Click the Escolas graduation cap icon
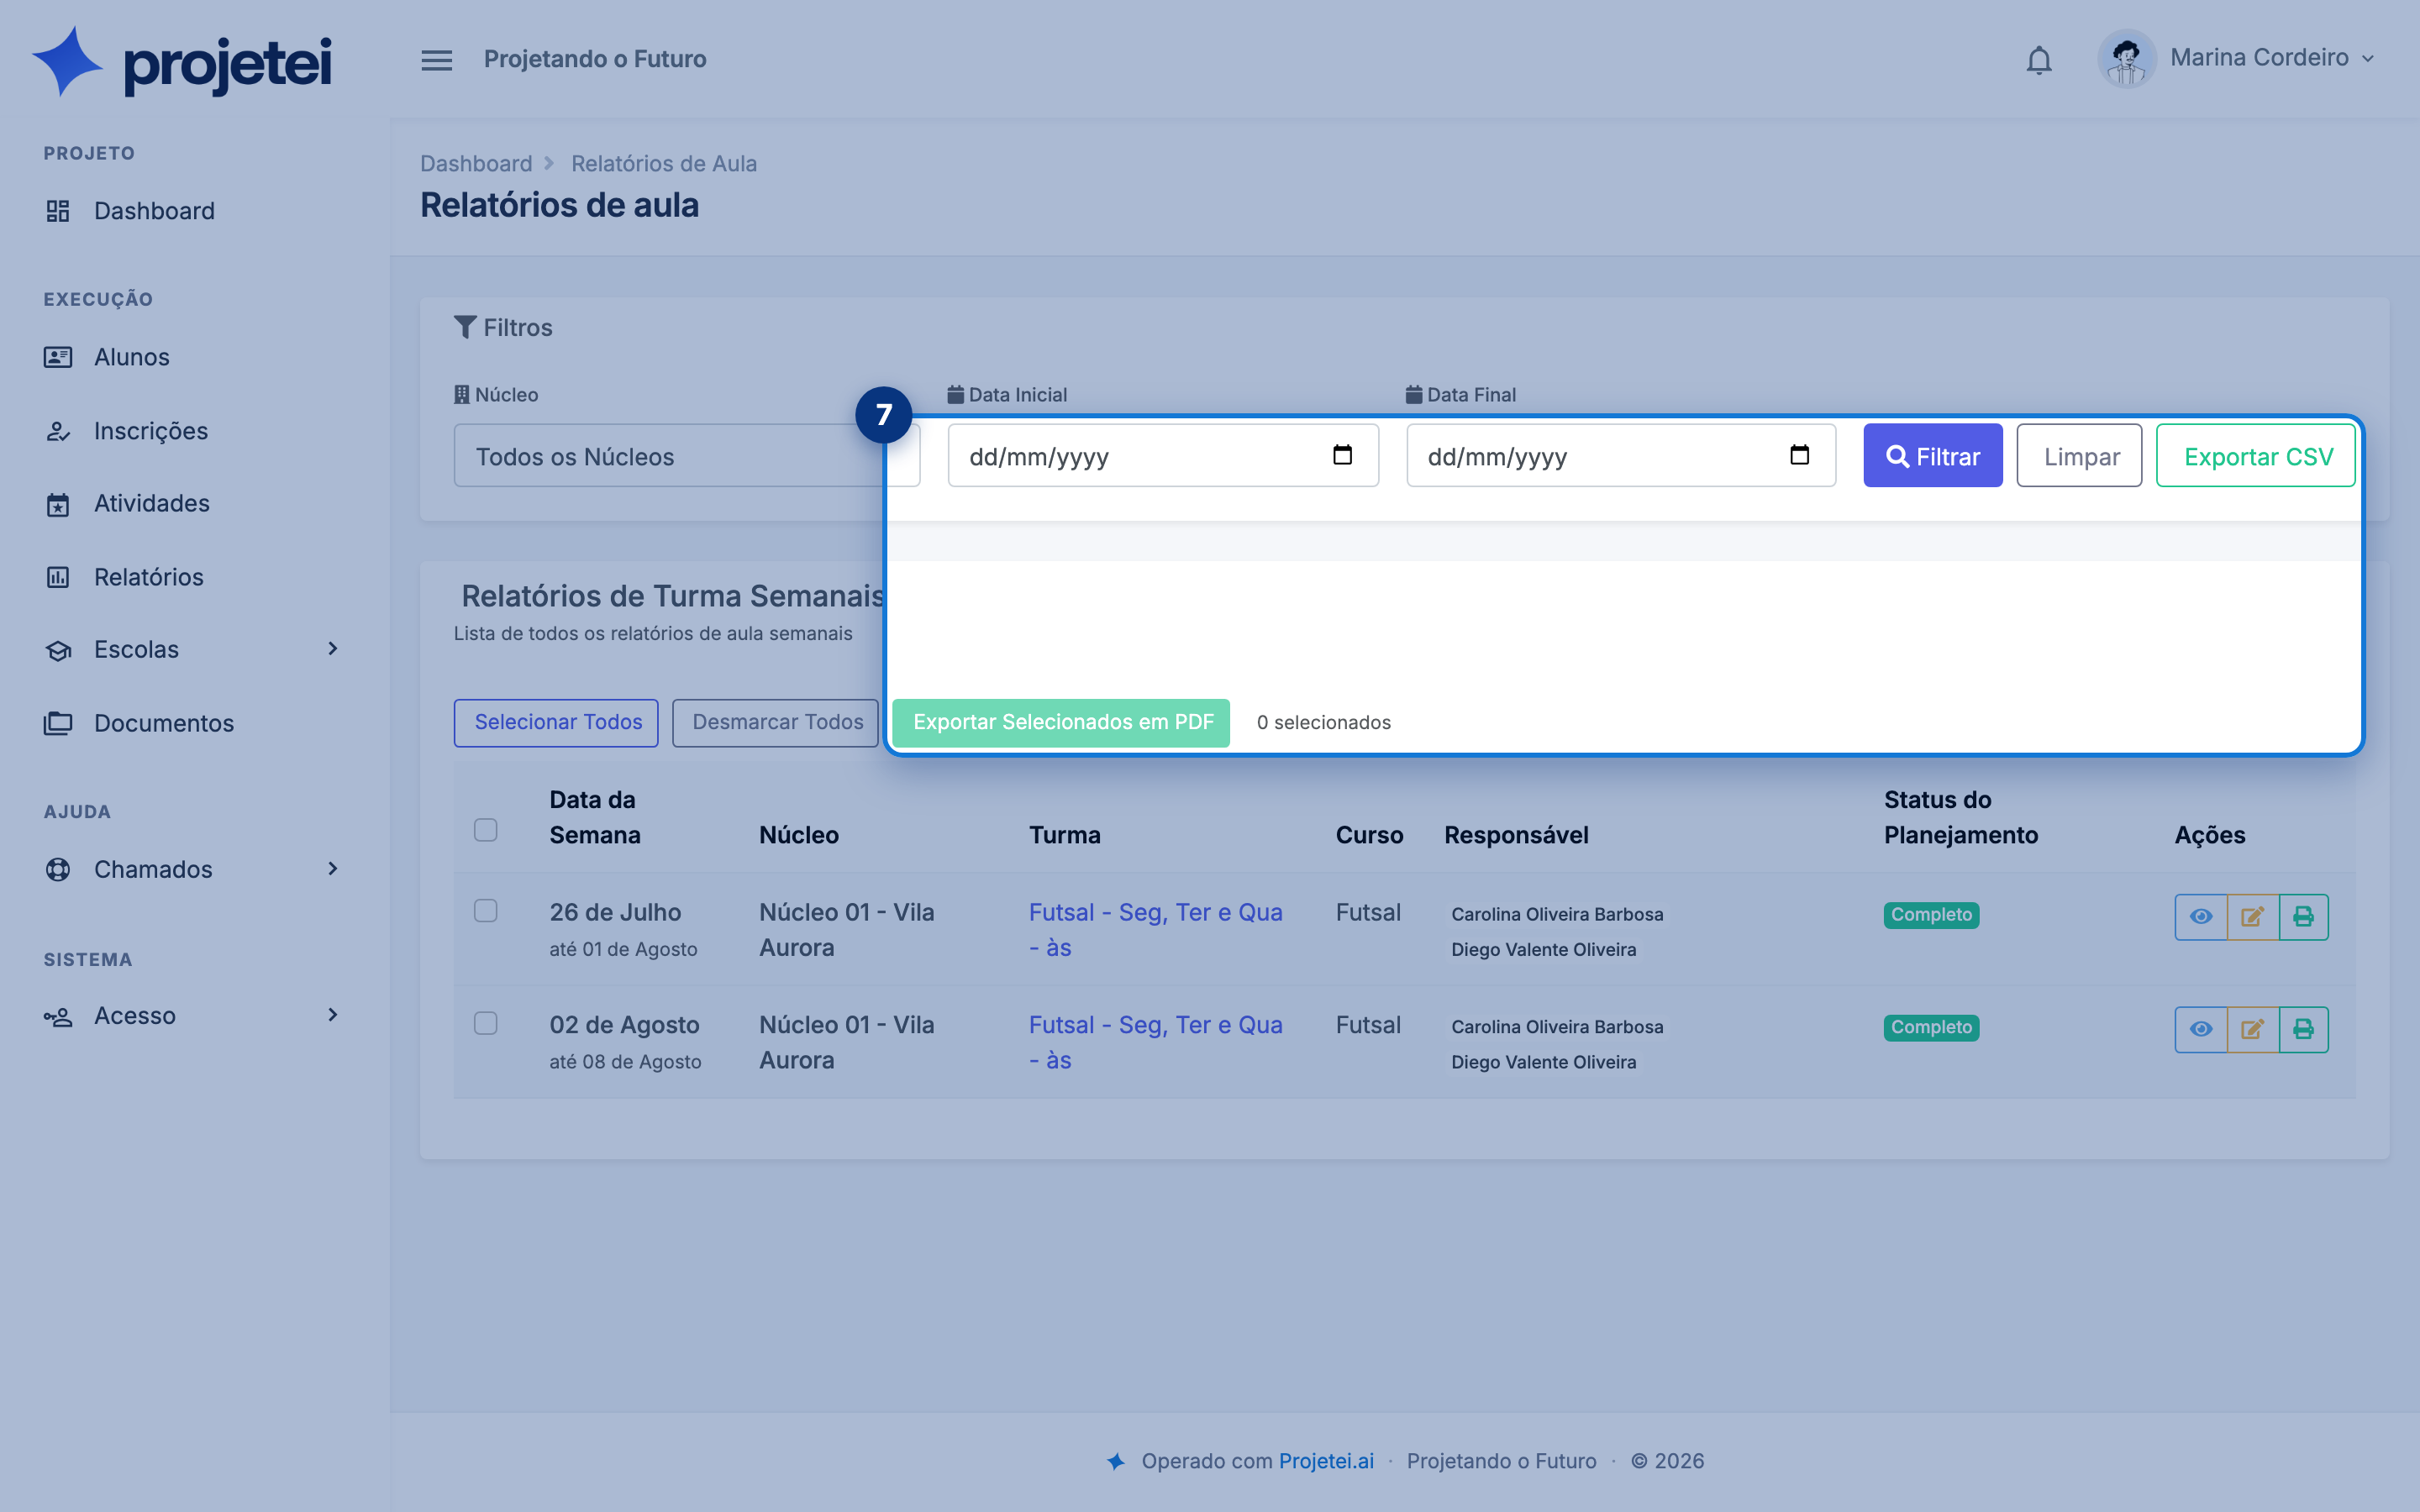Viewport: 2420px width, 1512px height. [58, 651]
